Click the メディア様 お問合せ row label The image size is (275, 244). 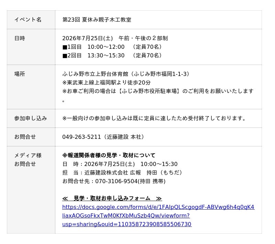click(28, 160)
